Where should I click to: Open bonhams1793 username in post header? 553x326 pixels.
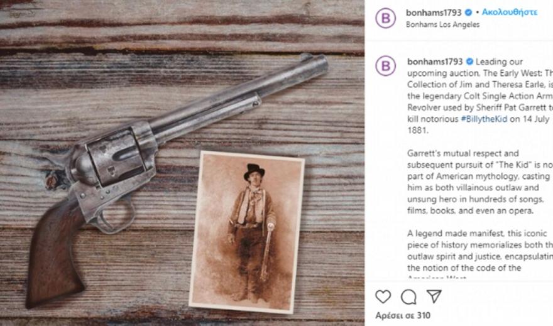434,13
